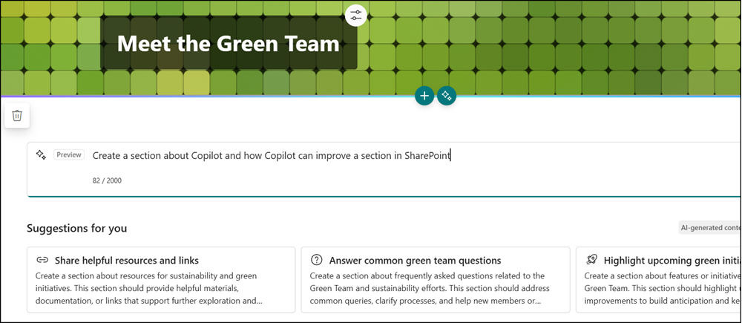The width and height of the screenshot is (742, 323).
Task: Click the Suggestions for you heading
Action: coord(76,228)
